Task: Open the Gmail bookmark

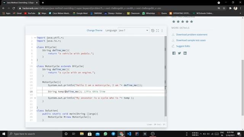Action: click(17, 13)
